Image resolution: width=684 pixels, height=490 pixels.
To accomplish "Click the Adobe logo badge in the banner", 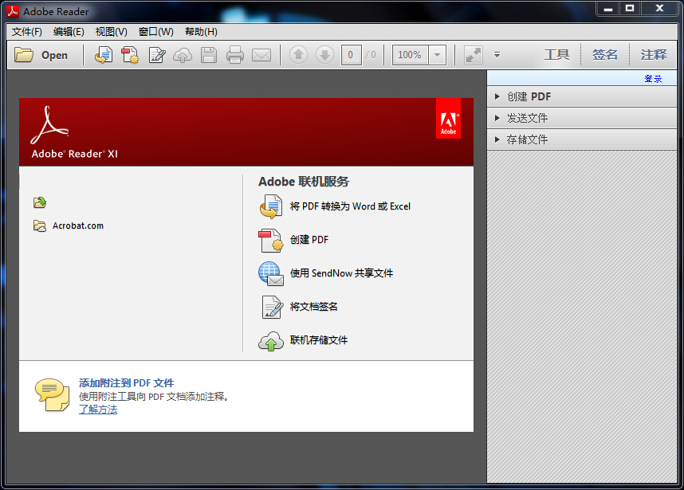I will click(449, 119).
